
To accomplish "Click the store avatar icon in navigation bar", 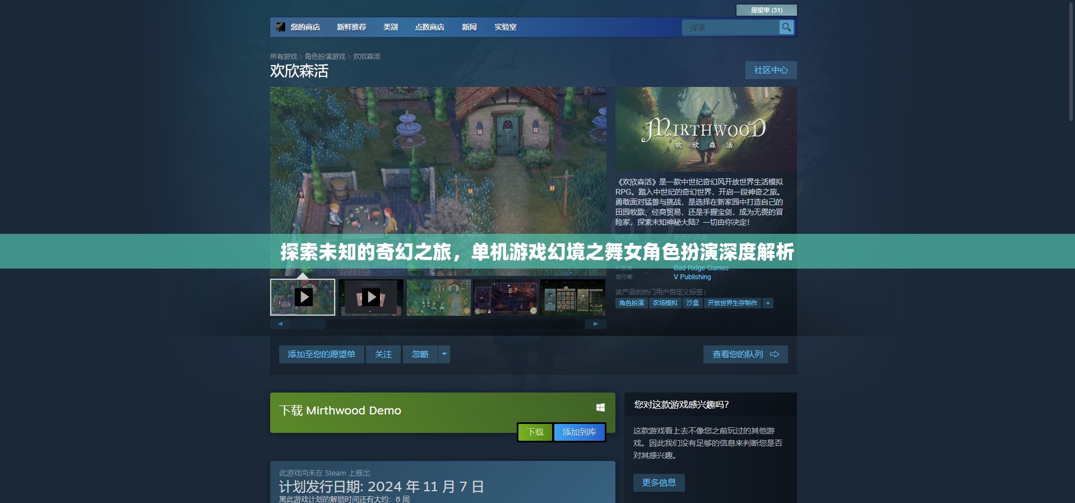I will 281,27.
